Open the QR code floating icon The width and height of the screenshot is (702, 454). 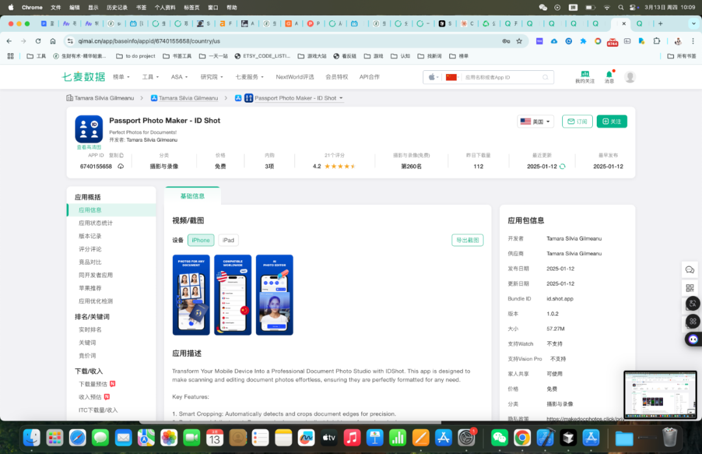690,287
